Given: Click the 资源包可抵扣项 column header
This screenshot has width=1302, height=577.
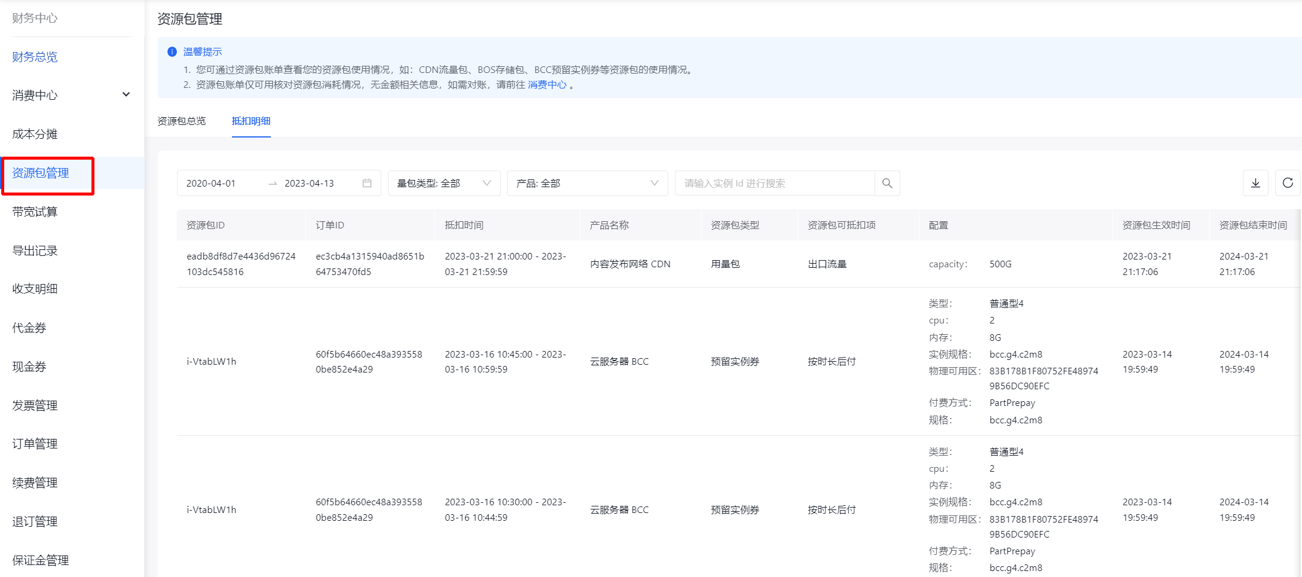Looking at the screenshot, I should pyautogui.click(x=842, y=225).
